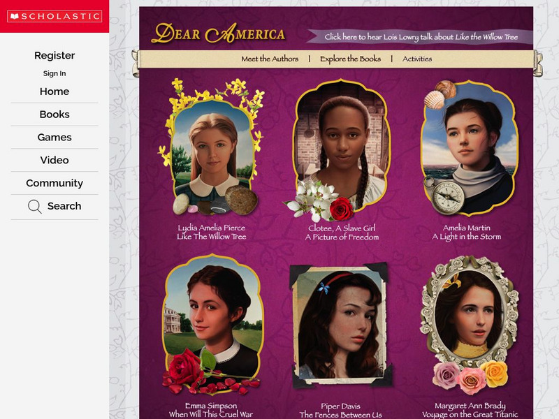Open the Register link
Screen dimensions: 559x419
(55, 56)
